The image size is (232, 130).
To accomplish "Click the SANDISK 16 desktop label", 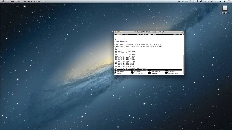I will pos(225,13).
